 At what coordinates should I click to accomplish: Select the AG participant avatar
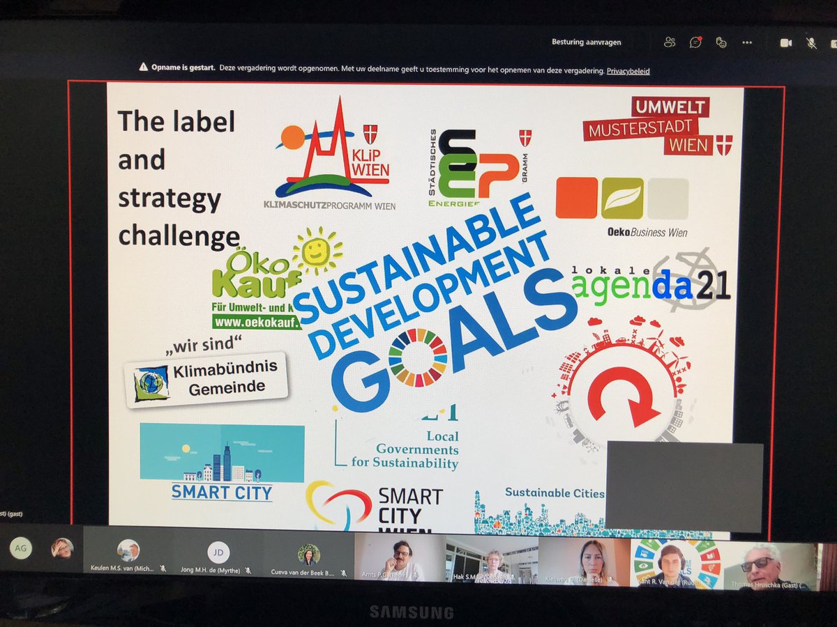click(21, 548)
